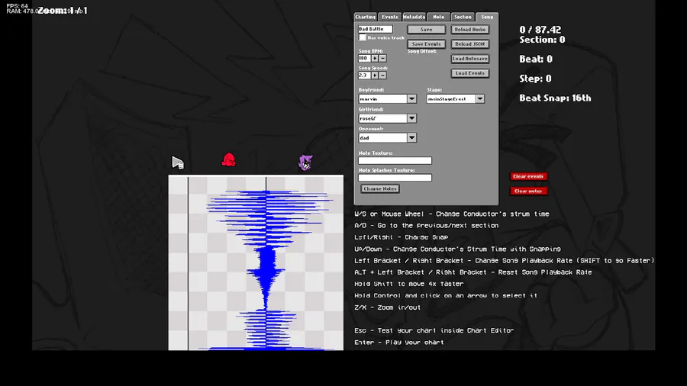Toggle the Has voice track checkbox
This screenshot has height=386, width=687.
point(363,37)
